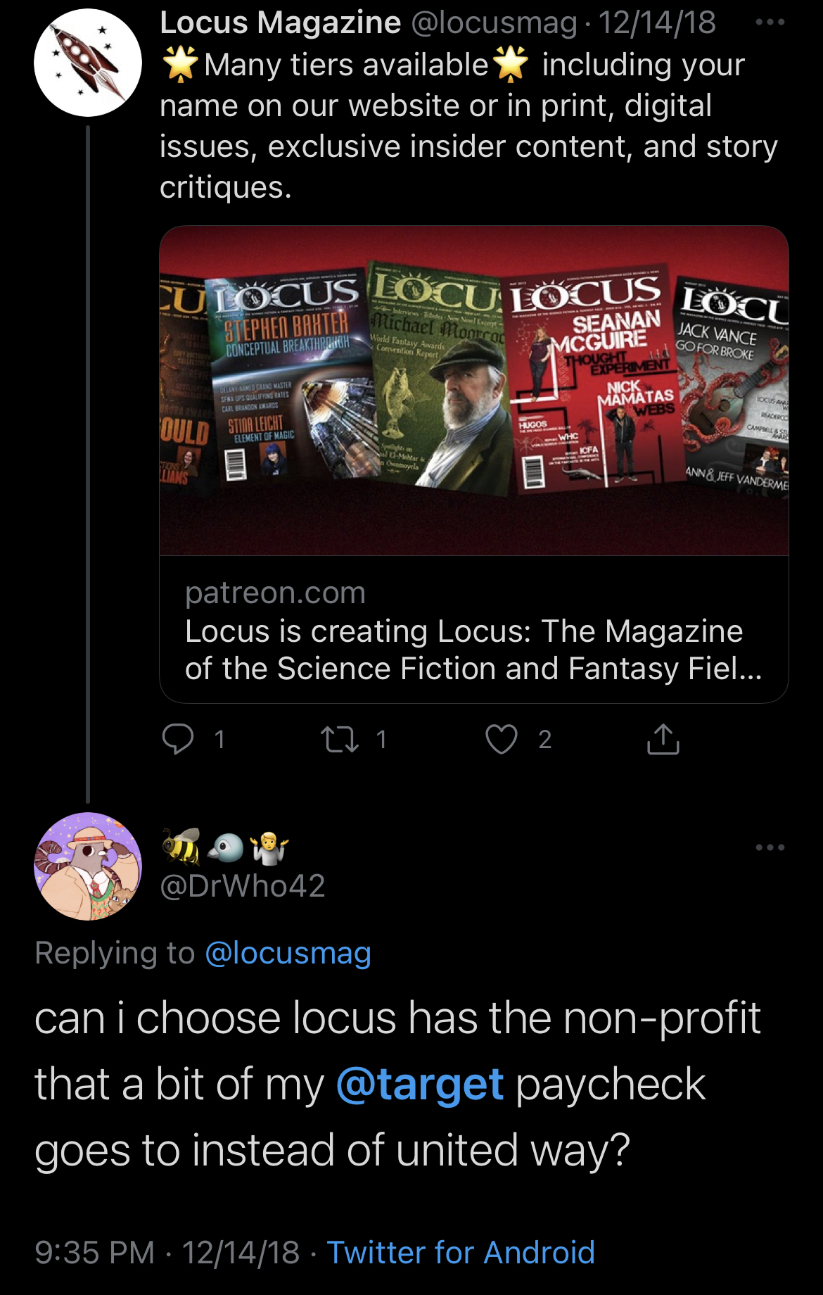Open the @target mention link
The height and width of the screenshot is (1295, 823).
coord(420,1084)
